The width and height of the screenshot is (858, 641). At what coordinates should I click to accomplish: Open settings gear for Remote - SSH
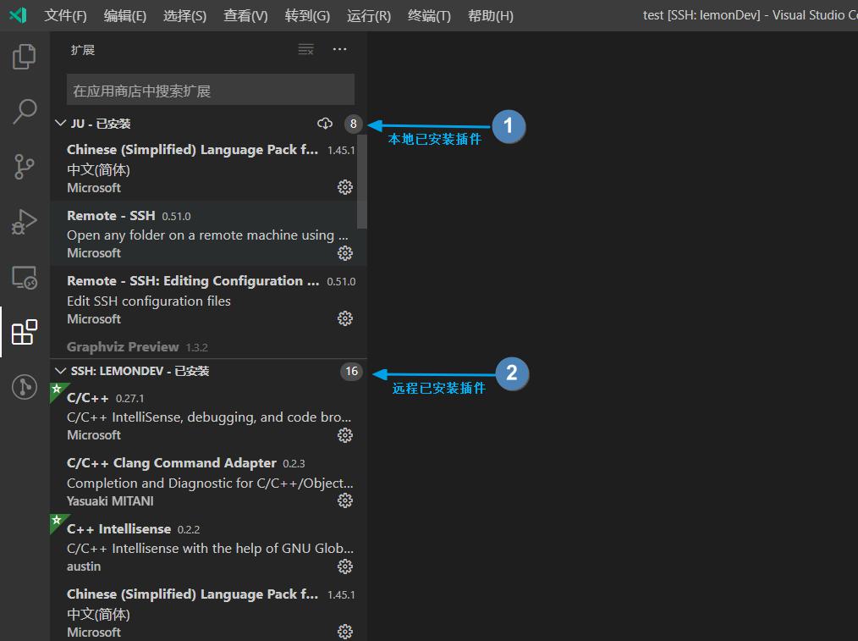[344, 253]
